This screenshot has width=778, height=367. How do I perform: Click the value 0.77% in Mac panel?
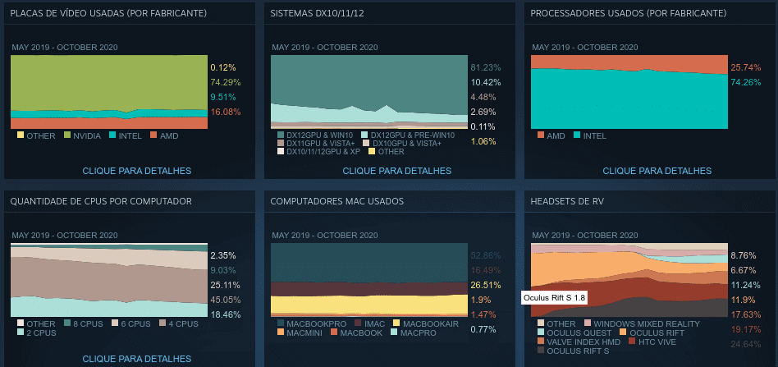pos(483,328)
